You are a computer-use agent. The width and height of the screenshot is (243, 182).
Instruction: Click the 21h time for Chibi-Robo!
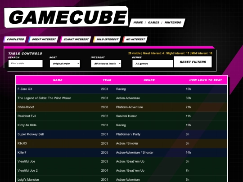pos(188,107)
